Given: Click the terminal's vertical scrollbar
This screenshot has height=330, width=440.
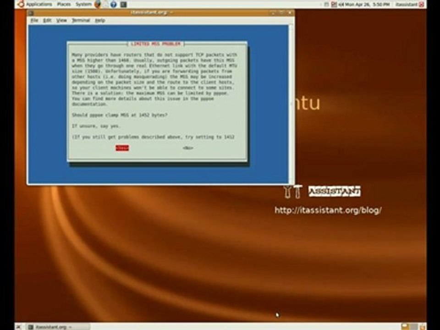Looking at the screenshot, I should (291, 104).
